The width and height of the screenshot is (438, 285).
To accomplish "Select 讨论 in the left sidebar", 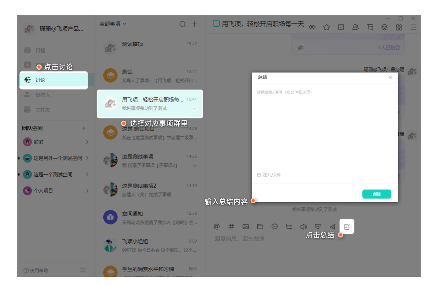I will click(x=40, y=80).
